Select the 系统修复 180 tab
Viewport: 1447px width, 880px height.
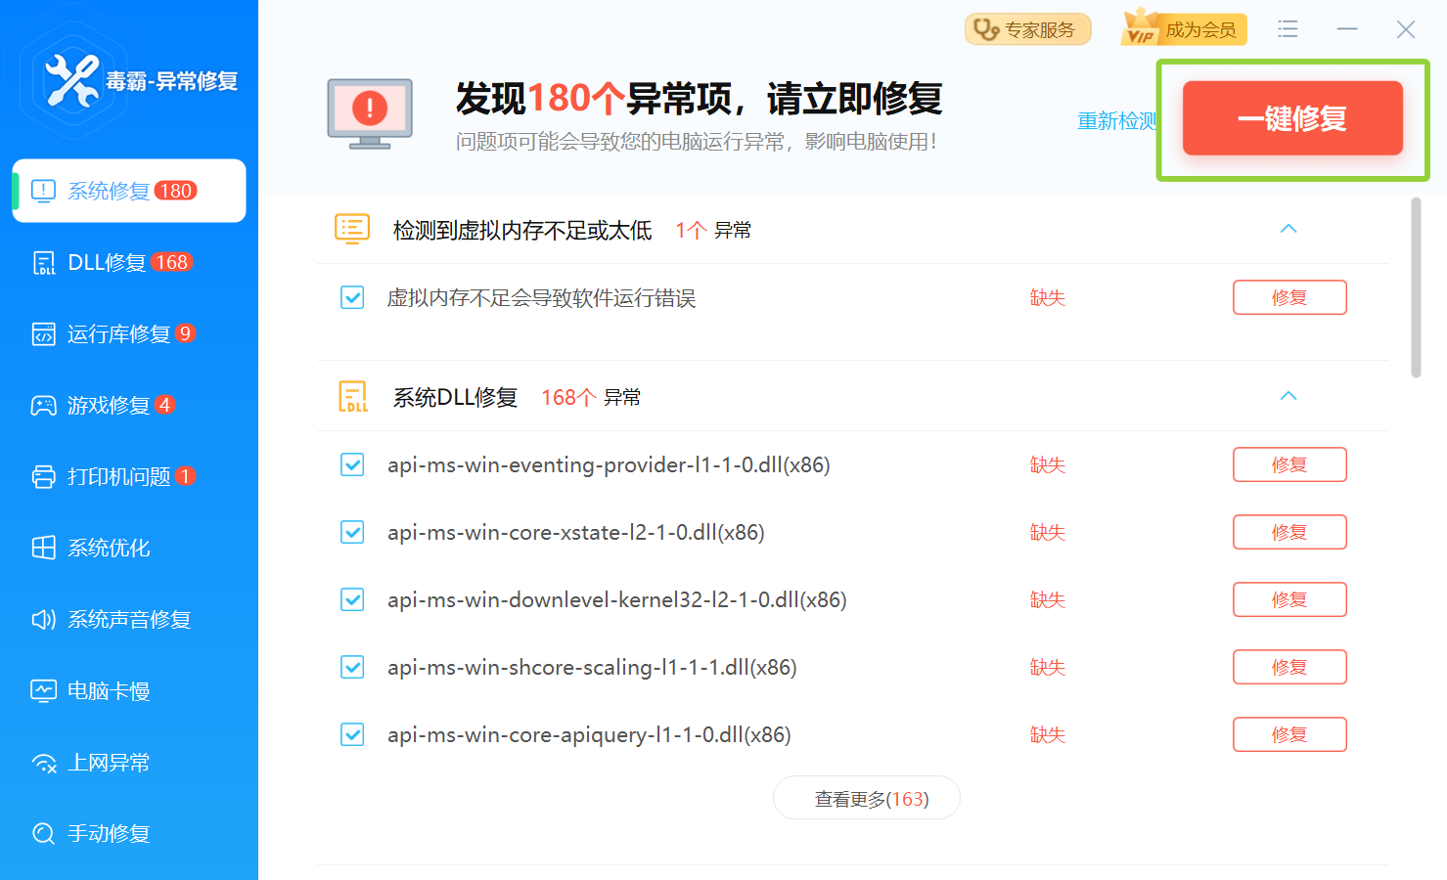click(x=129, y=191)
